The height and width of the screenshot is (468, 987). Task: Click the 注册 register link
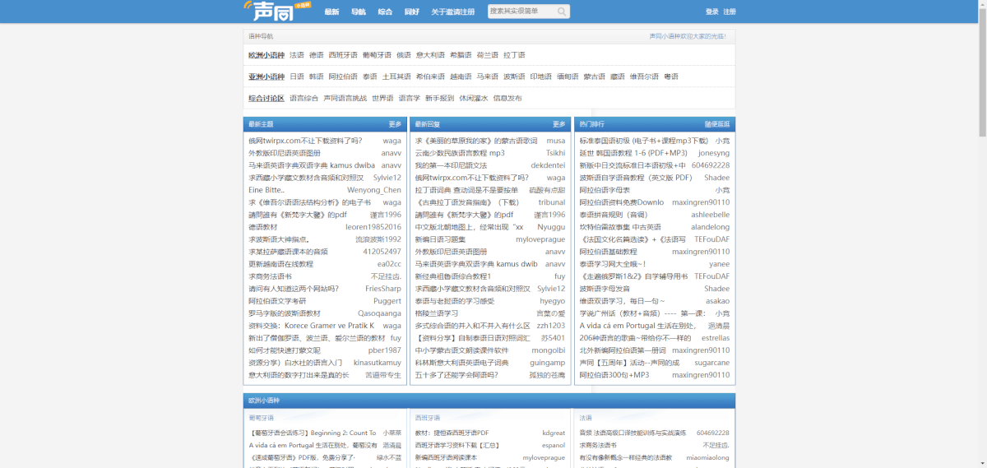tap(730, 12)
